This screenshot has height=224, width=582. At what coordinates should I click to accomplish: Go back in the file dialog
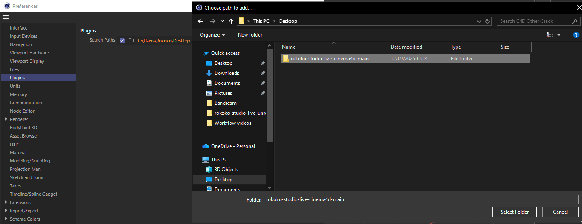point(200,21)
